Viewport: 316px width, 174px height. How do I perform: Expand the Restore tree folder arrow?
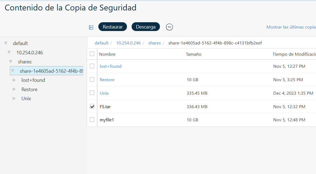click(14, 89)
